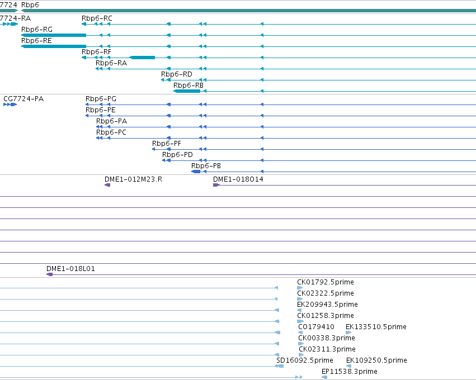Click the Rbp6-PC protein label
This screenshot has height=380, width=476.
pos(111,132)
